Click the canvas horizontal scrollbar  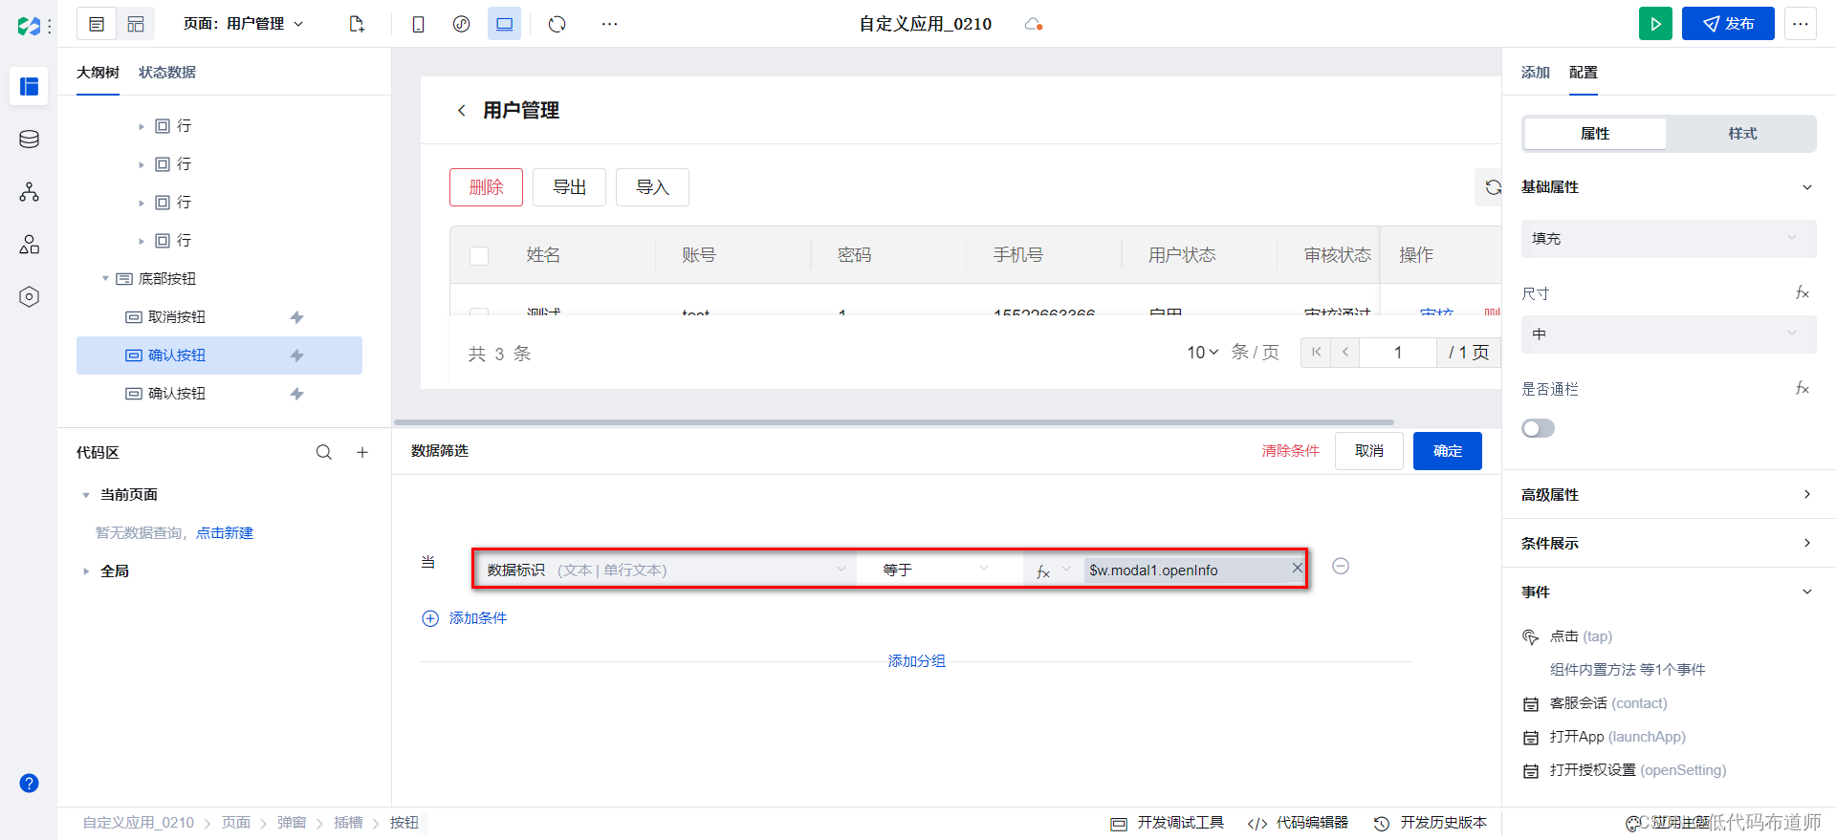894,421
